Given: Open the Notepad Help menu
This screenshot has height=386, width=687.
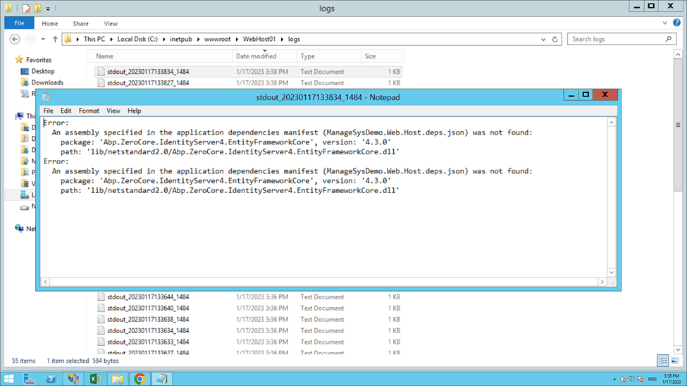Looking at the screenshot, I should [x=134, y=111].
